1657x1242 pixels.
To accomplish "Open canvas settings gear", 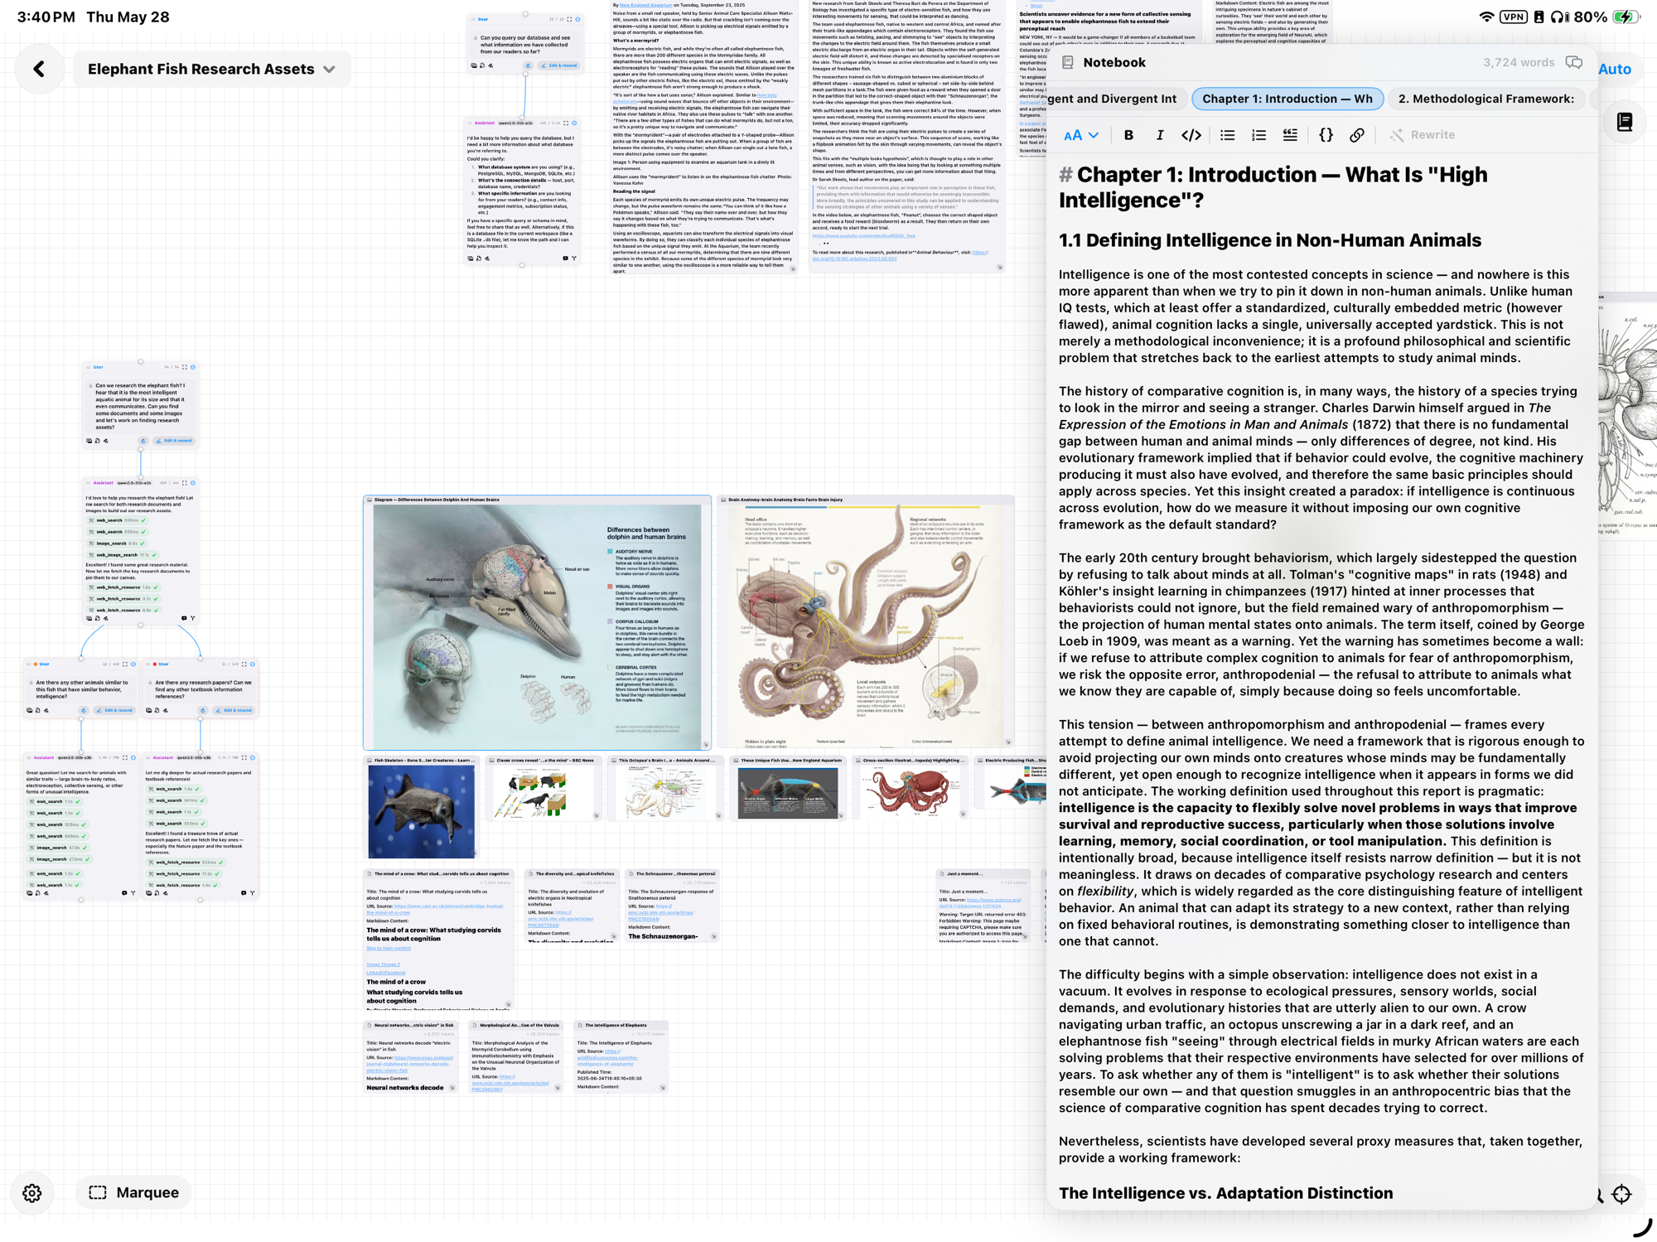I will pos(32,1192).
